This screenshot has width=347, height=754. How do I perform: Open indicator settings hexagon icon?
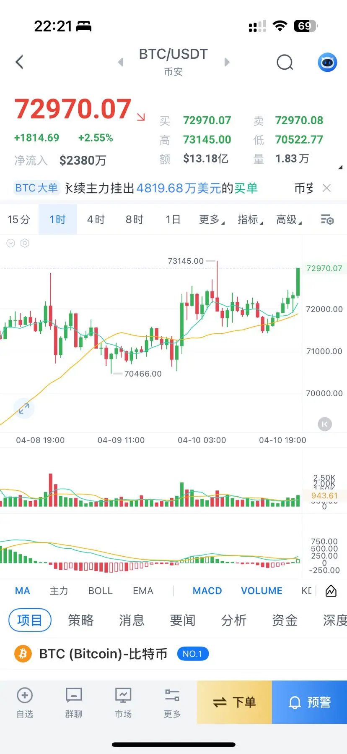click(x=25, y=243)
